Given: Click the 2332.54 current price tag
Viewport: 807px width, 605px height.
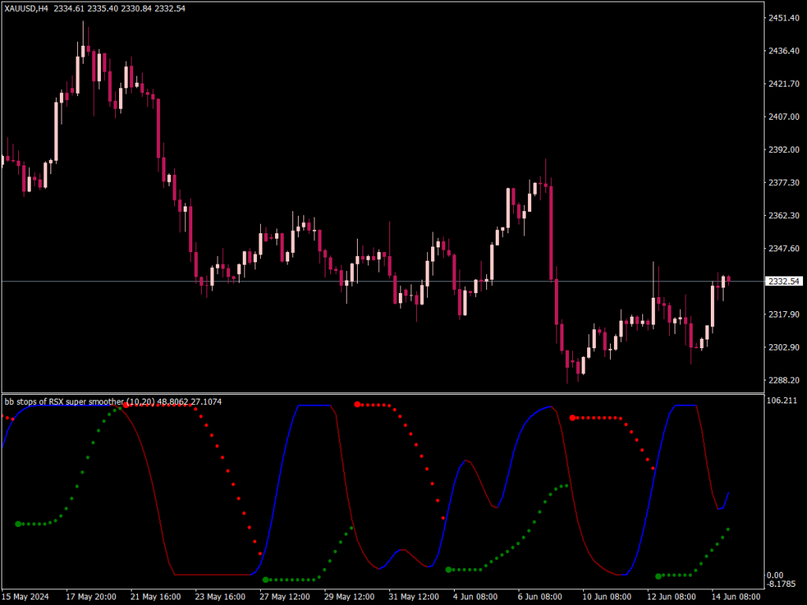Looking at the screenshot, I should (x=785, y=280).
